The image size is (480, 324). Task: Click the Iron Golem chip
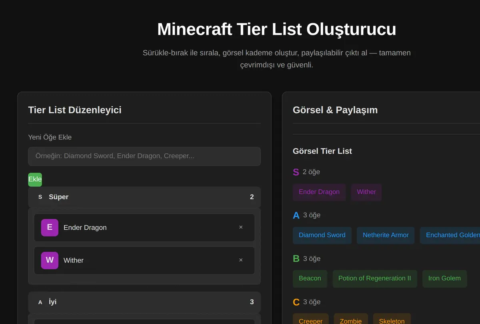[x=444, y=278]
